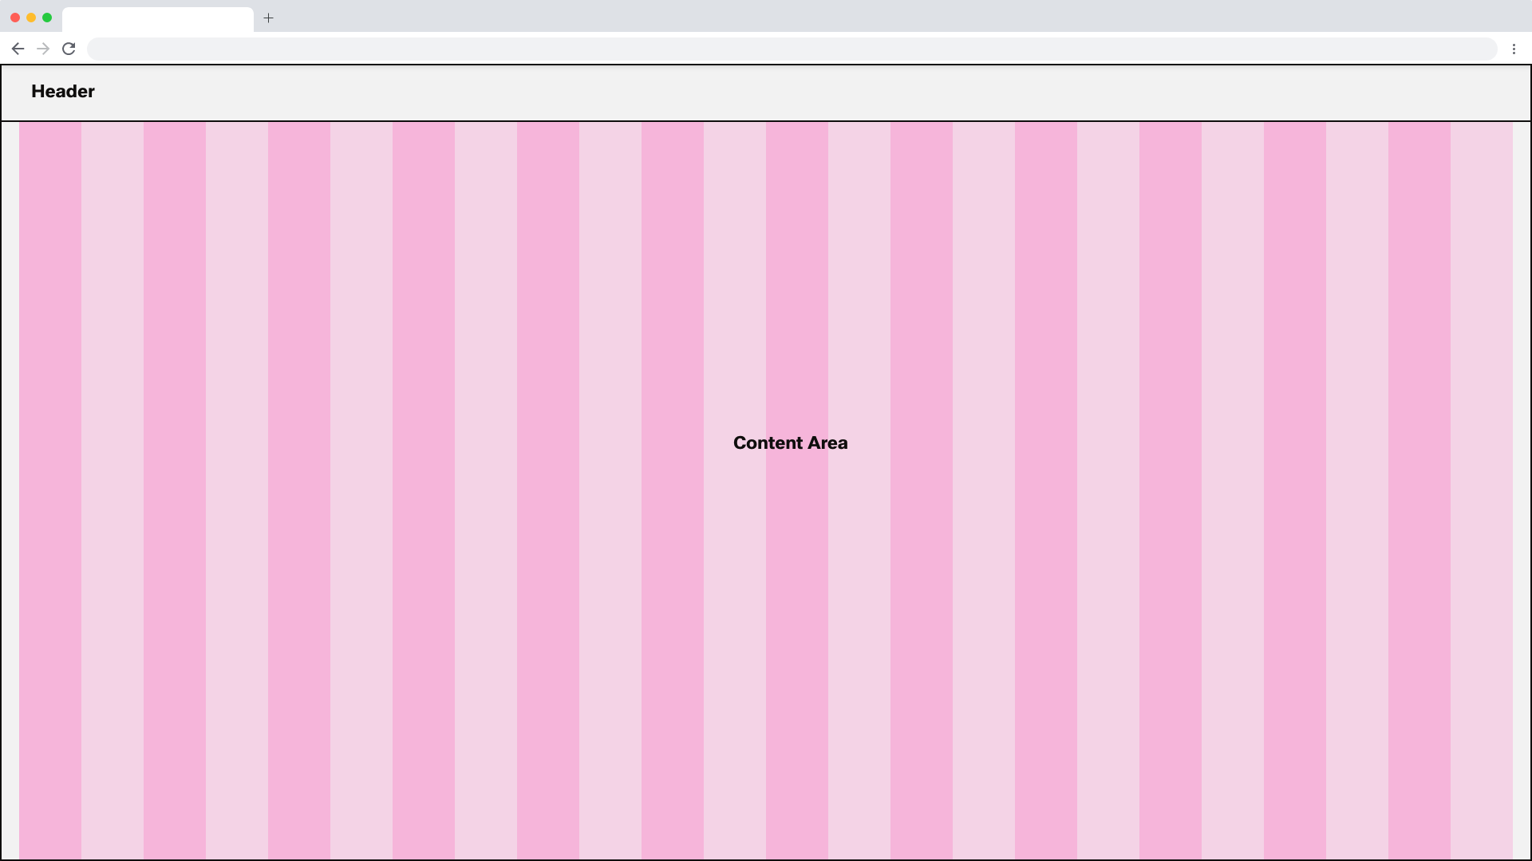Select the blank browser tab
Viewport: 1532px width, 861px height.
(x=157, y=19)
